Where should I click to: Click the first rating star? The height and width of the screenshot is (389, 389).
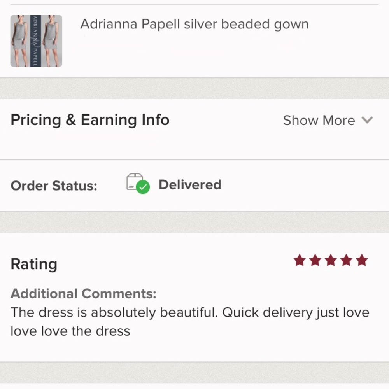coord(300,260)
